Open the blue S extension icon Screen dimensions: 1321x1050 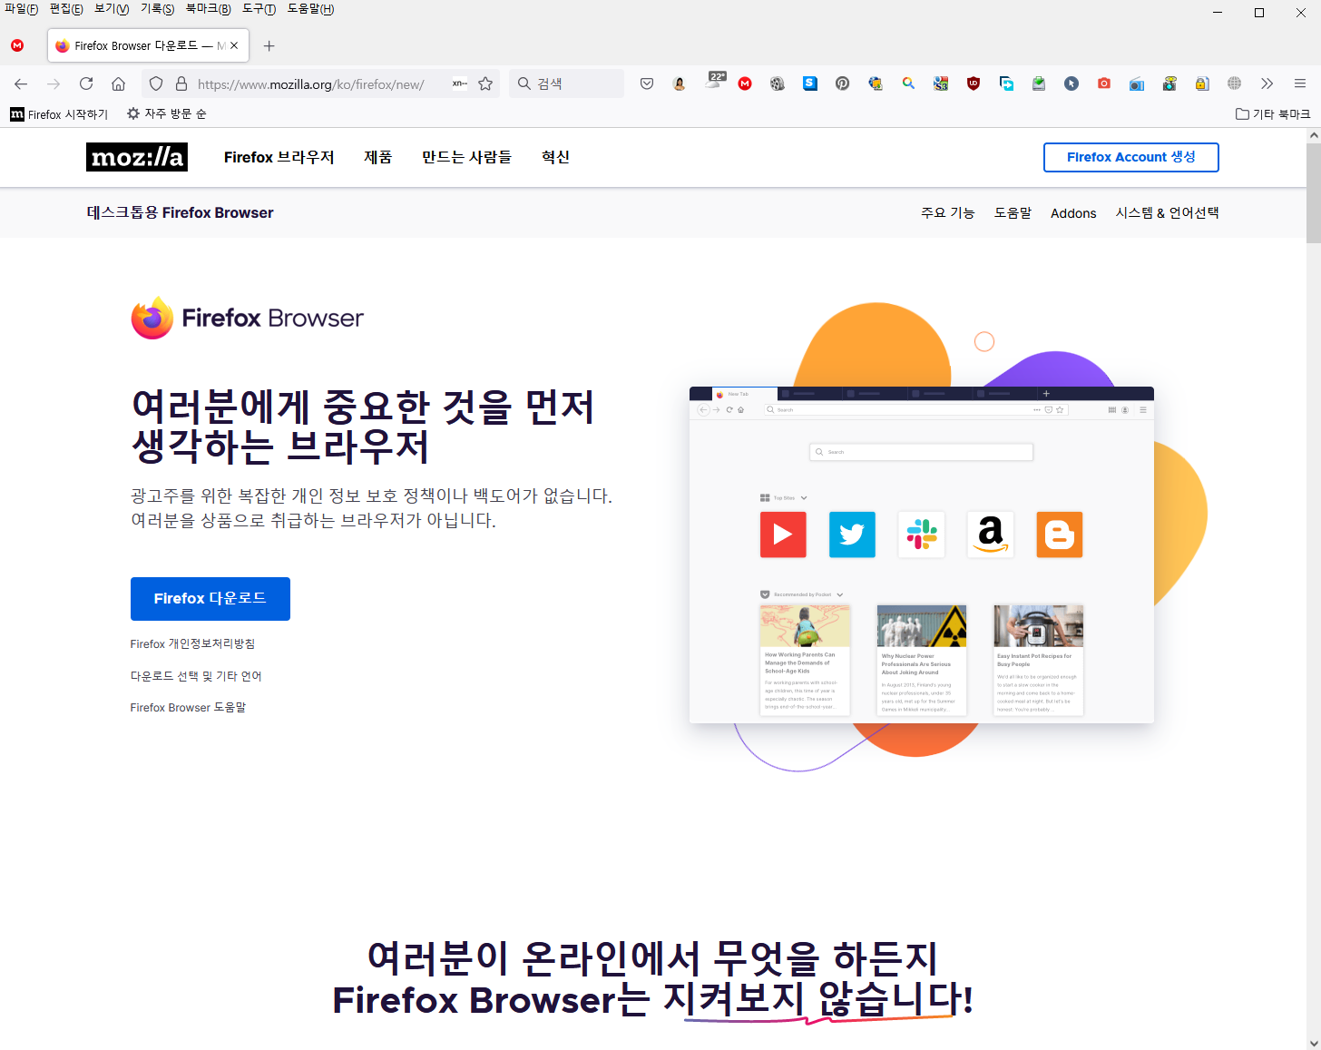coord(810,83)
